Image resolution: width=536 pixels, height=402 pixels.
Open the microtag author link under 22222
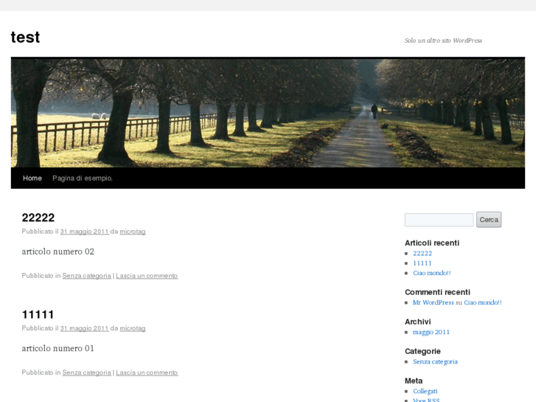click(133, 232)
